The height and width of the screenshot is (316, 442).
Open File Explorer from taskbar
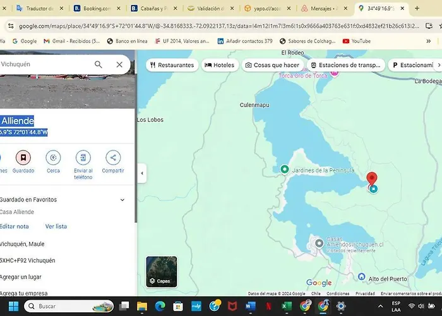click(x=142, y=306)
